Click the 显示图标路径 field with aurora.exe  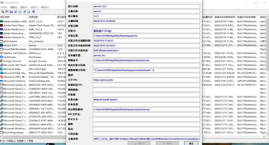click(146, 109)
